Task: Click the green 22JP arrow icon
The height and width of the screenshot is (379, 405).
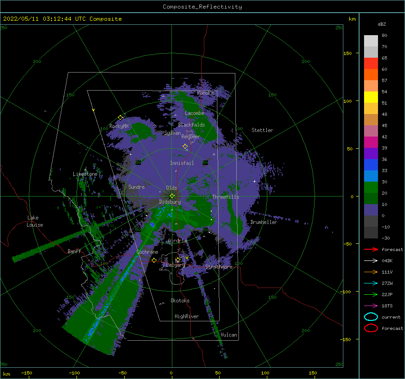Action: pos(371,294)
